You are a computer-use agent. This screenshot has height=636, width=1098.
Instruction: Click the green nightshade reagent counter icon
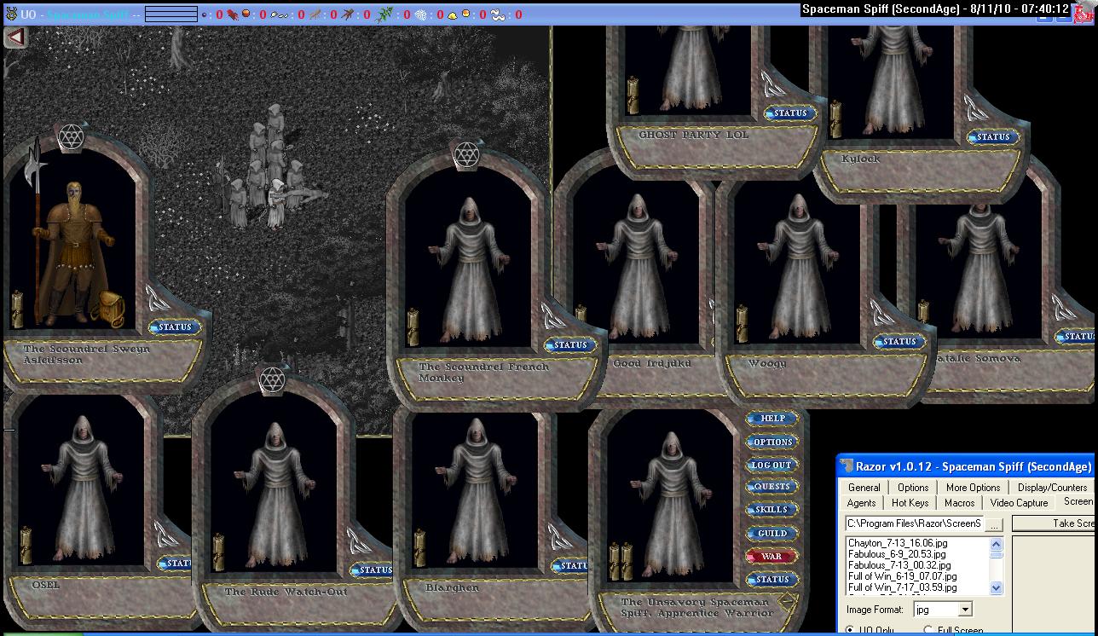click(x=384, y=14)
